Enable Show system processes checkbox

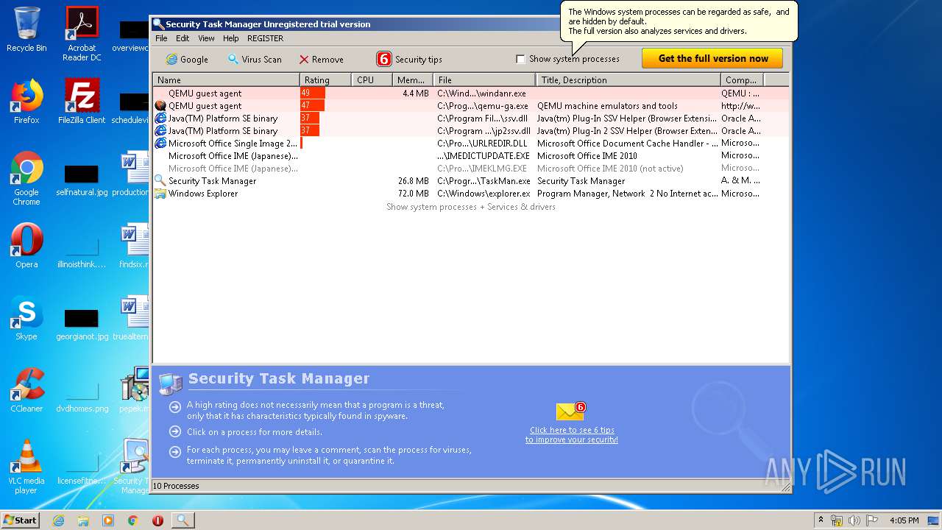520,59
